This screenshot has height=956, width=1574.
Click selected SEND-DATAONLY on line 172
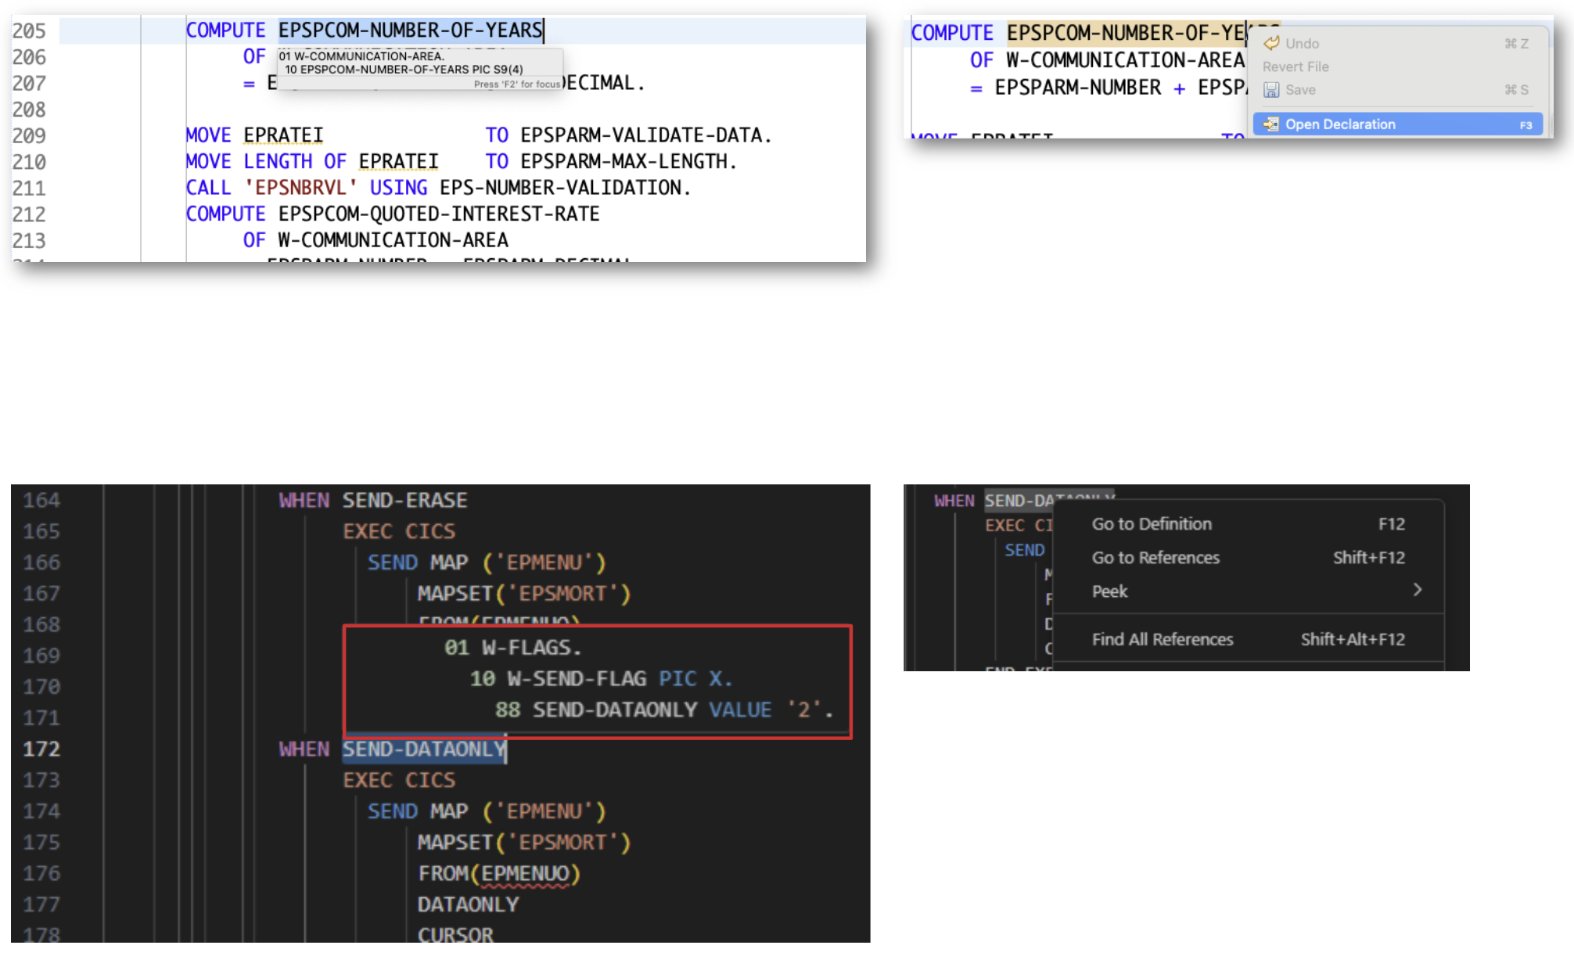point(424,749)
